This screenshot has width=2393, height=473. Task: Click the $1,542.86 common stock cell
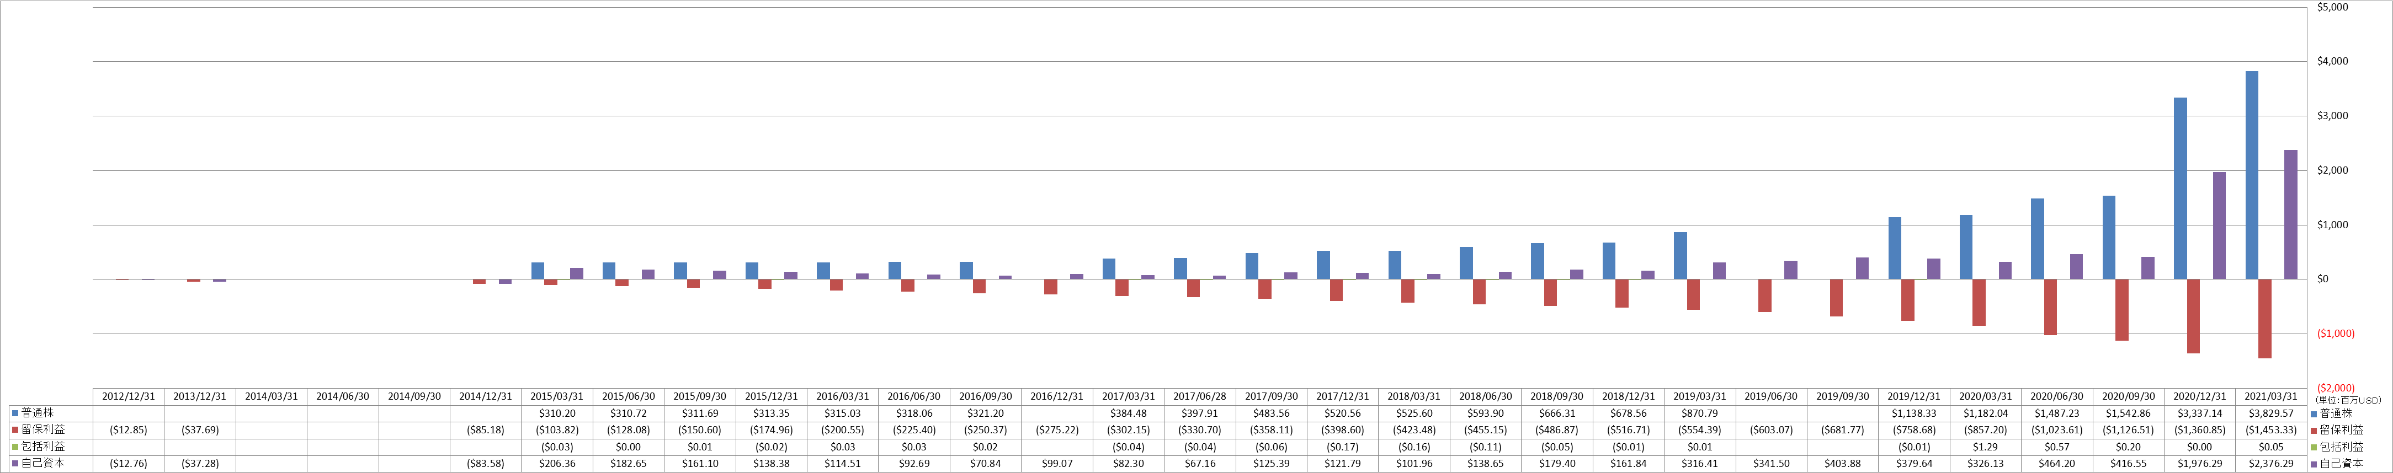[x=2128, y=413]
